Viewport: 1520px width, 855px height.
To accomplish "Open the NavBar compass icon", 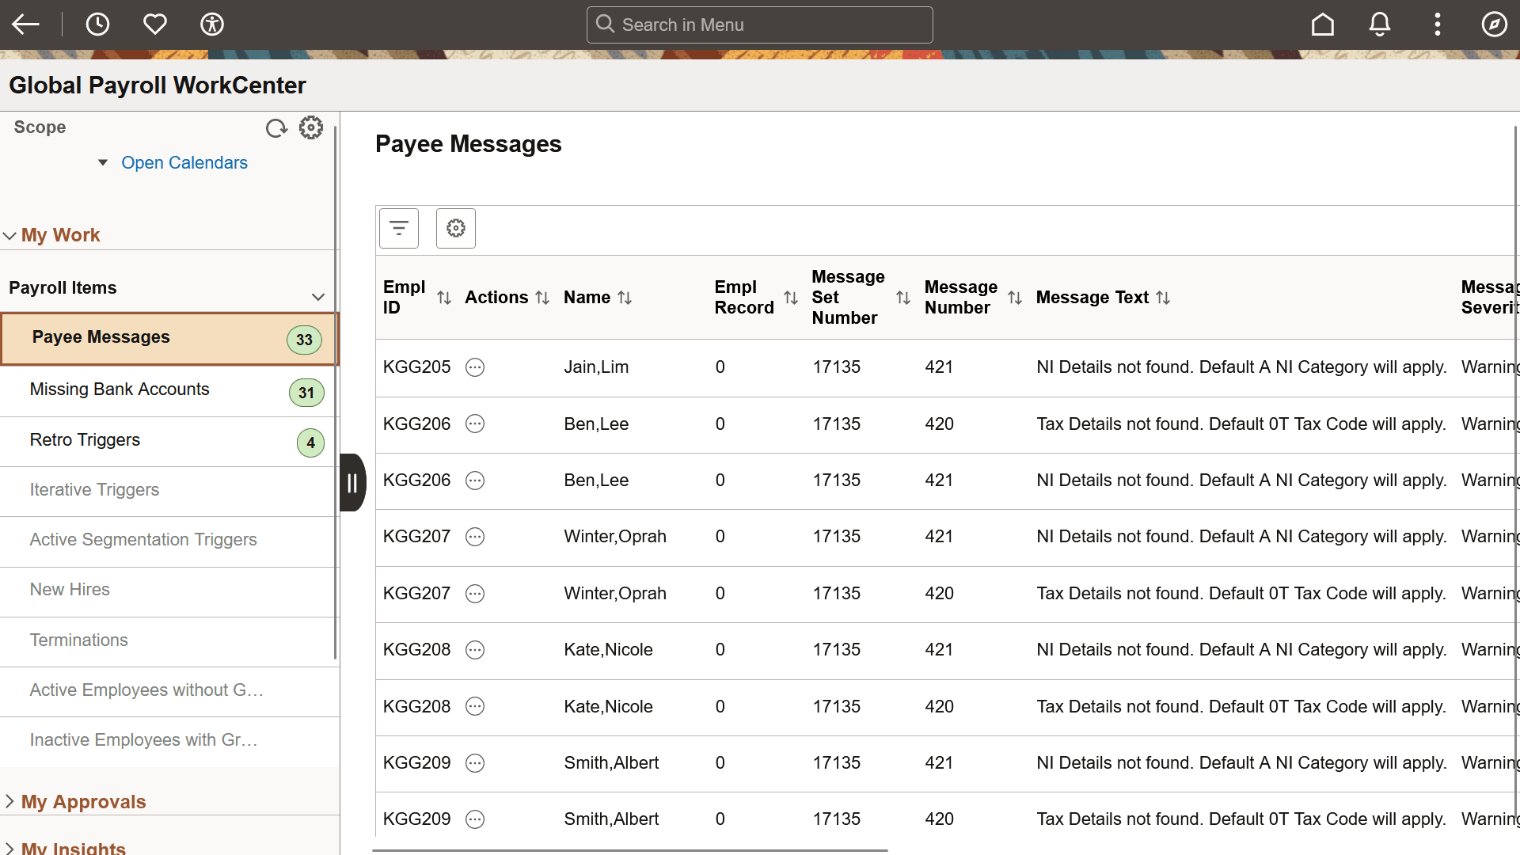I will point(1495,24).
